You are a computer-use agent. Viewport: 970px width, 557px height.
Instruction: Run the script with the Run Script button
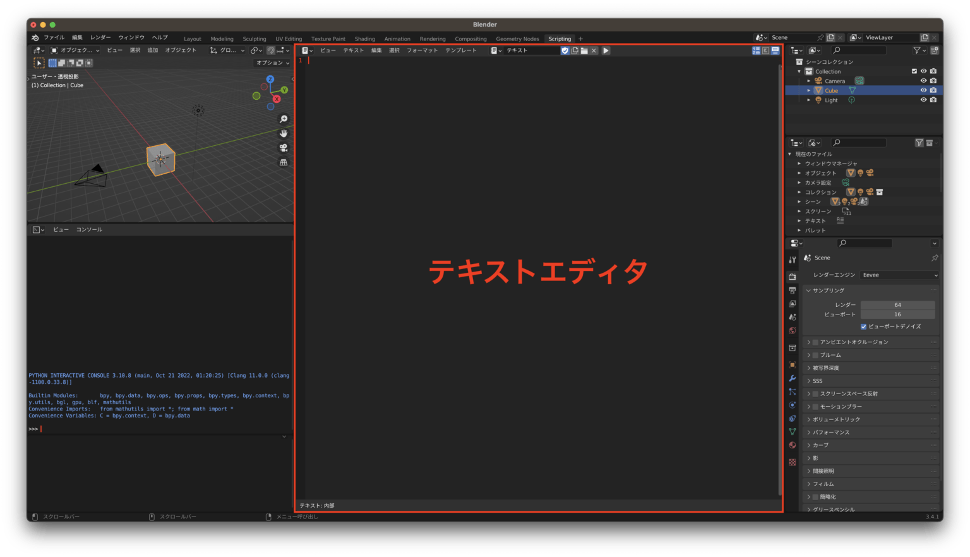point(606,51)
